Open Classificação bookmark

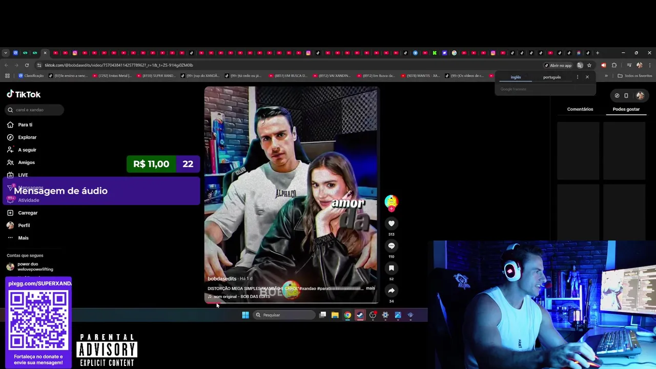pos(31,76)
